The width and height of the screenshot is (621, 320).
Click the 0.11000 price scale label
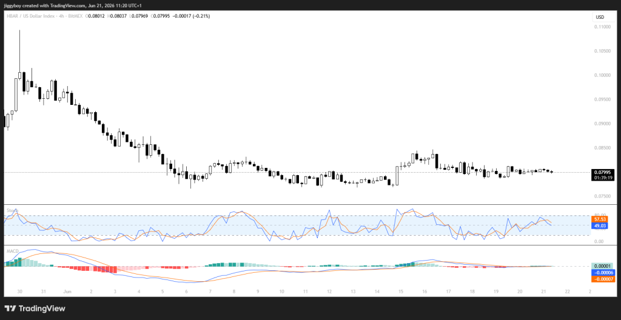tap(603, 27)
